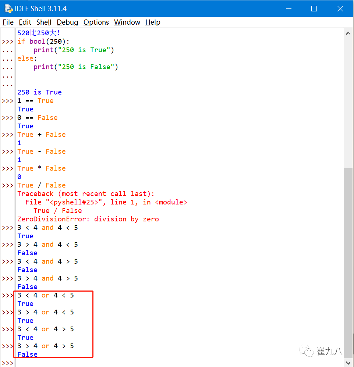
Task: Click the input '3 > 4 or 4 > 5'
Action: (46, 346)
